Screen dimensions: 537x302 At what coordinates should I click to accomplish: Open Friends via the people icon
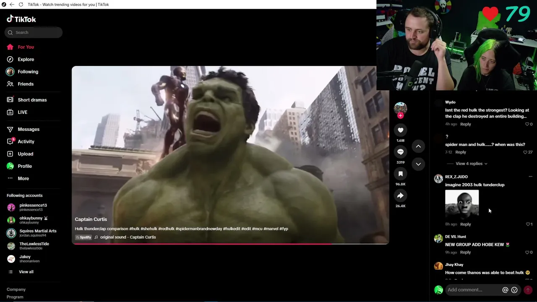pyautogui.click(x=10, y=84)
